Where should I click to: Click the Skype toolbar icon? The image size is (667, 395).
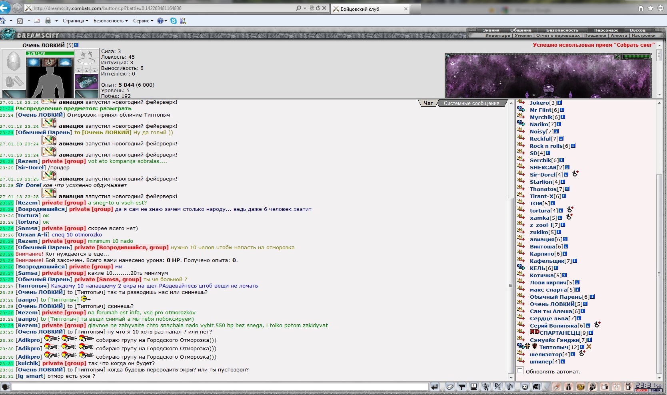pyautogui.click(x=174, y=21)
